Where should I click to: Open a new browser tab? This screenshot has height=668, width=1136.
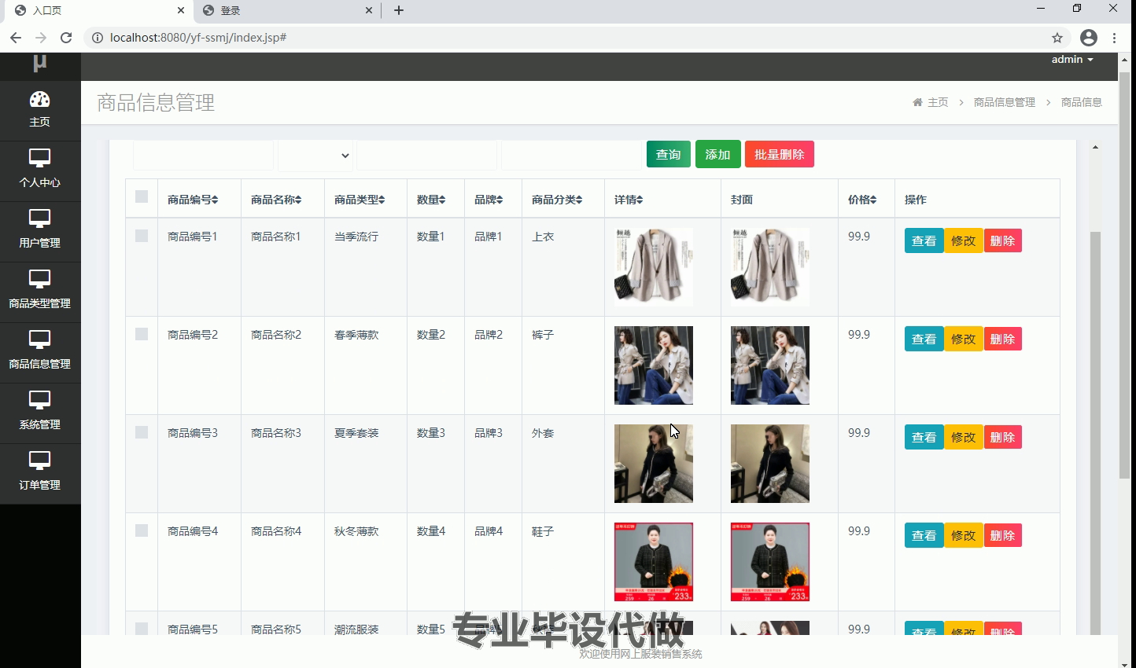pos(399,10)
